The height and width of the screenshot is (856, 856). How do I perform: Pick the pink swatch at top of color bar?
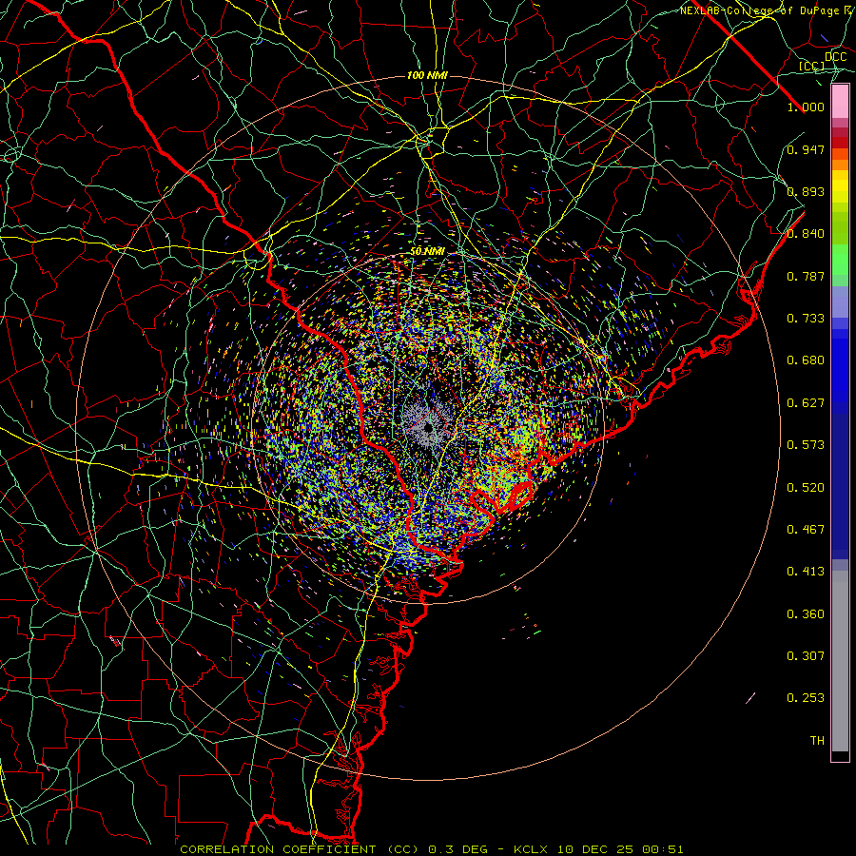coord(840,102)
